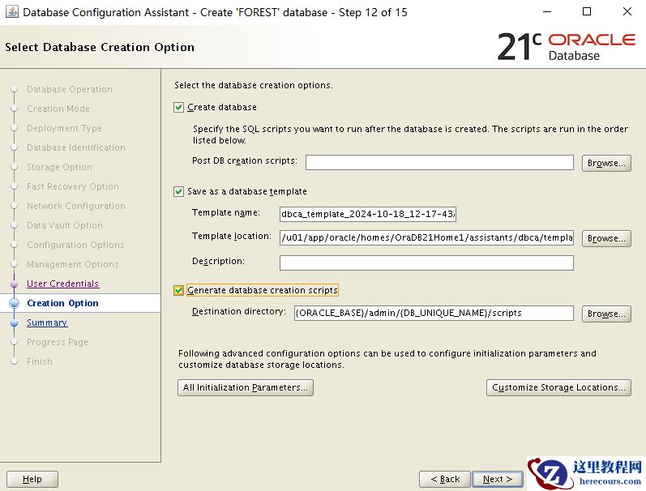Browse for Post DB creation scripts
Image resolution: width=646 pixels, height=491 pixels.
tap(606, 163)
